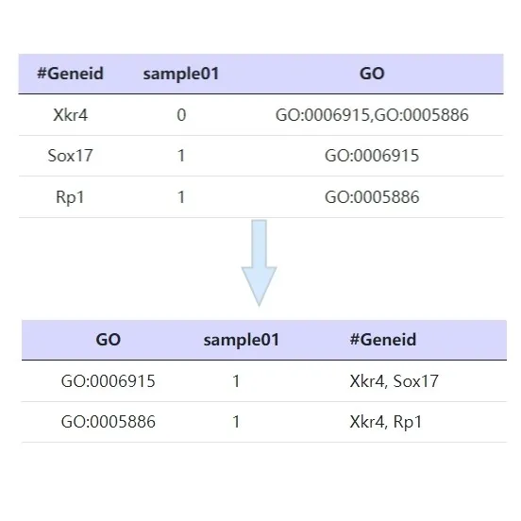The height and width of the screenshot is (521, 521).
Task: Click the GO header in bottom table
Action: click(108, 340)
